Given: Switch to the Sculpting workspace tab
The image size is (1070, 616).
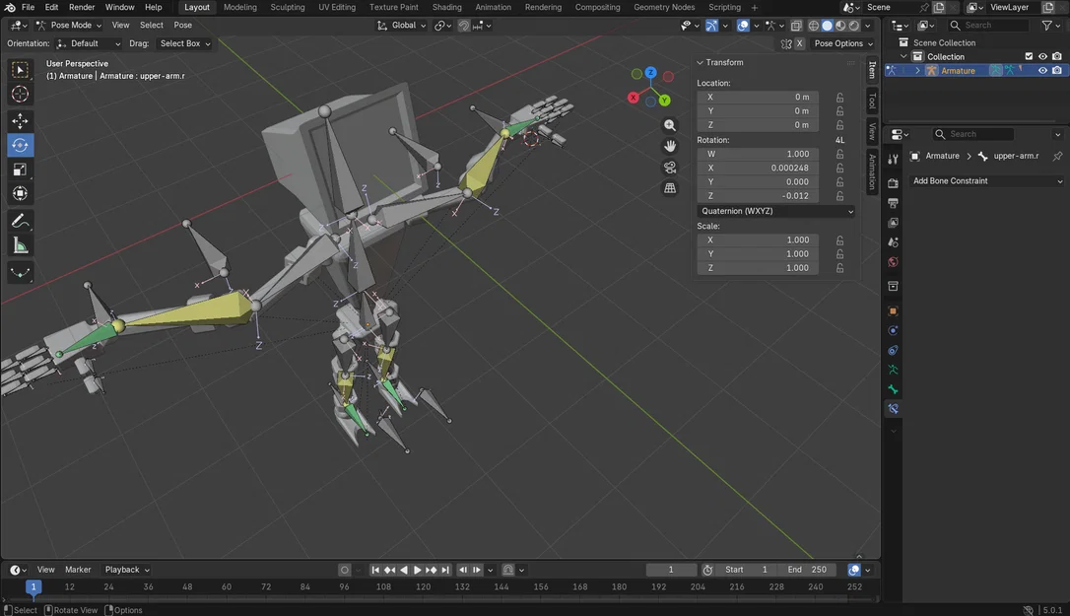Looking at the screenshot, I should click(288, 7).
